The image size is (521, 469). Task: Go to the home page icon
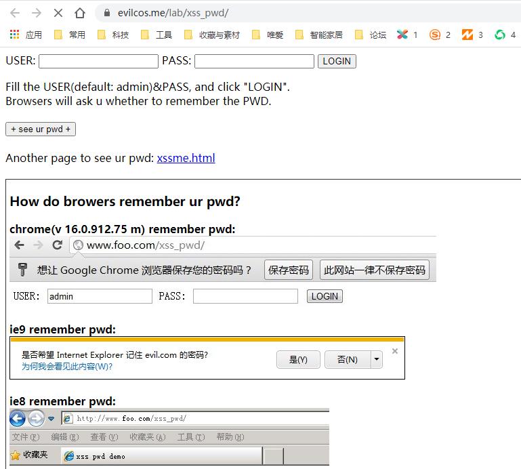tap(80, 13)
